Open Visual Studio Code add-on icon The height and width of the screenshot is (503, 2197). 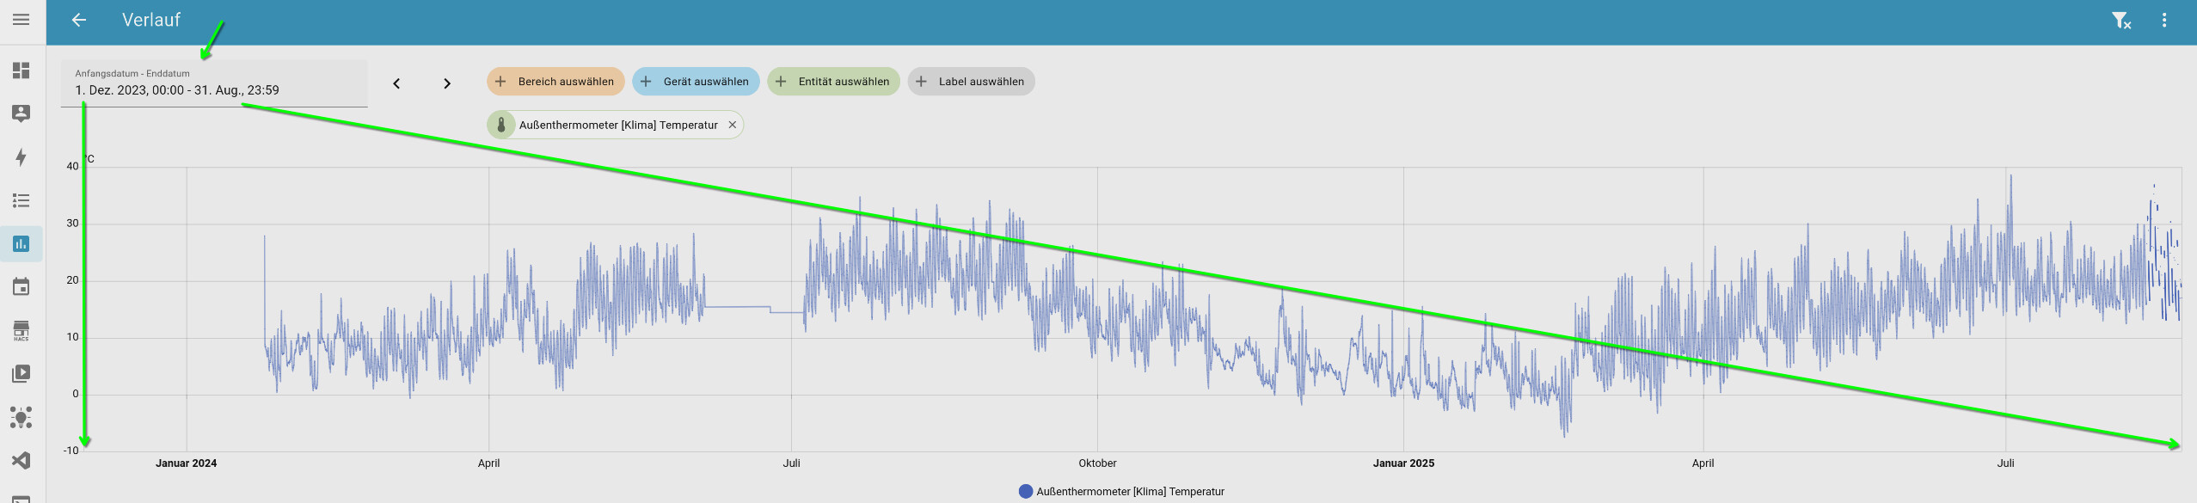pyautogui.click(x=21, y=461)
